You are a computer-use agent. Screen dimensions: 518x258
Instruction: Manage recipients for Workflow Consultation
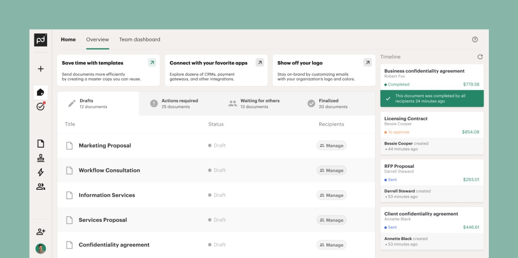click(x=332, y=170)
